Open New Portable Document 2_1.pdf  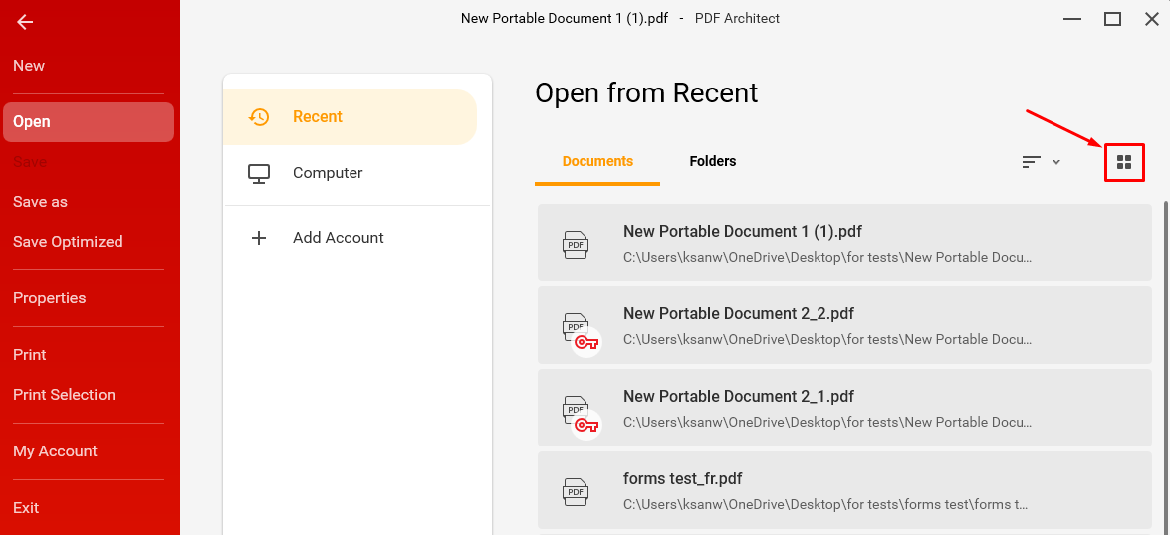pos(844,409)
